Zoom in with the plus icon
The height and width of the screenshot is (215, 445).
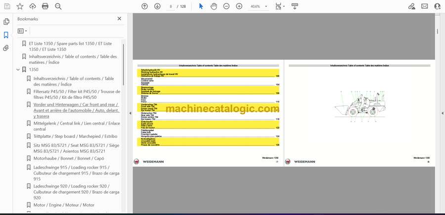click(239, 6)
